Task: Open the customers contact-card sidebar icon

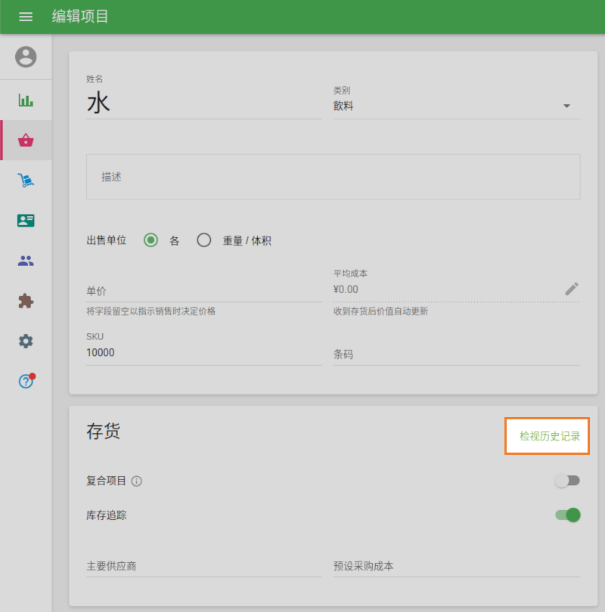Action: (x=26, y=220)
